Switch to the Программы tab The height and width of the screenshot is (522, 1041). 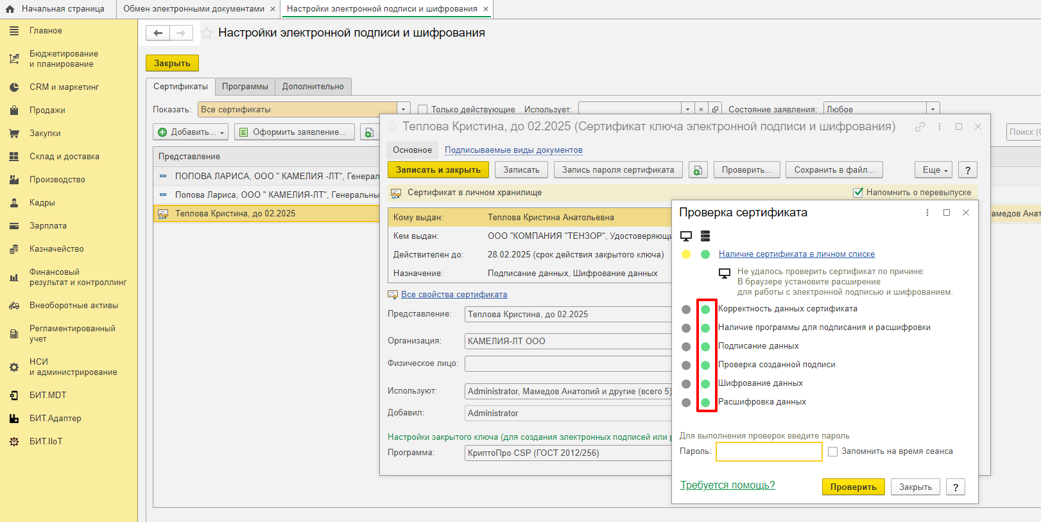pyautogui.click(x=245, y=87)
